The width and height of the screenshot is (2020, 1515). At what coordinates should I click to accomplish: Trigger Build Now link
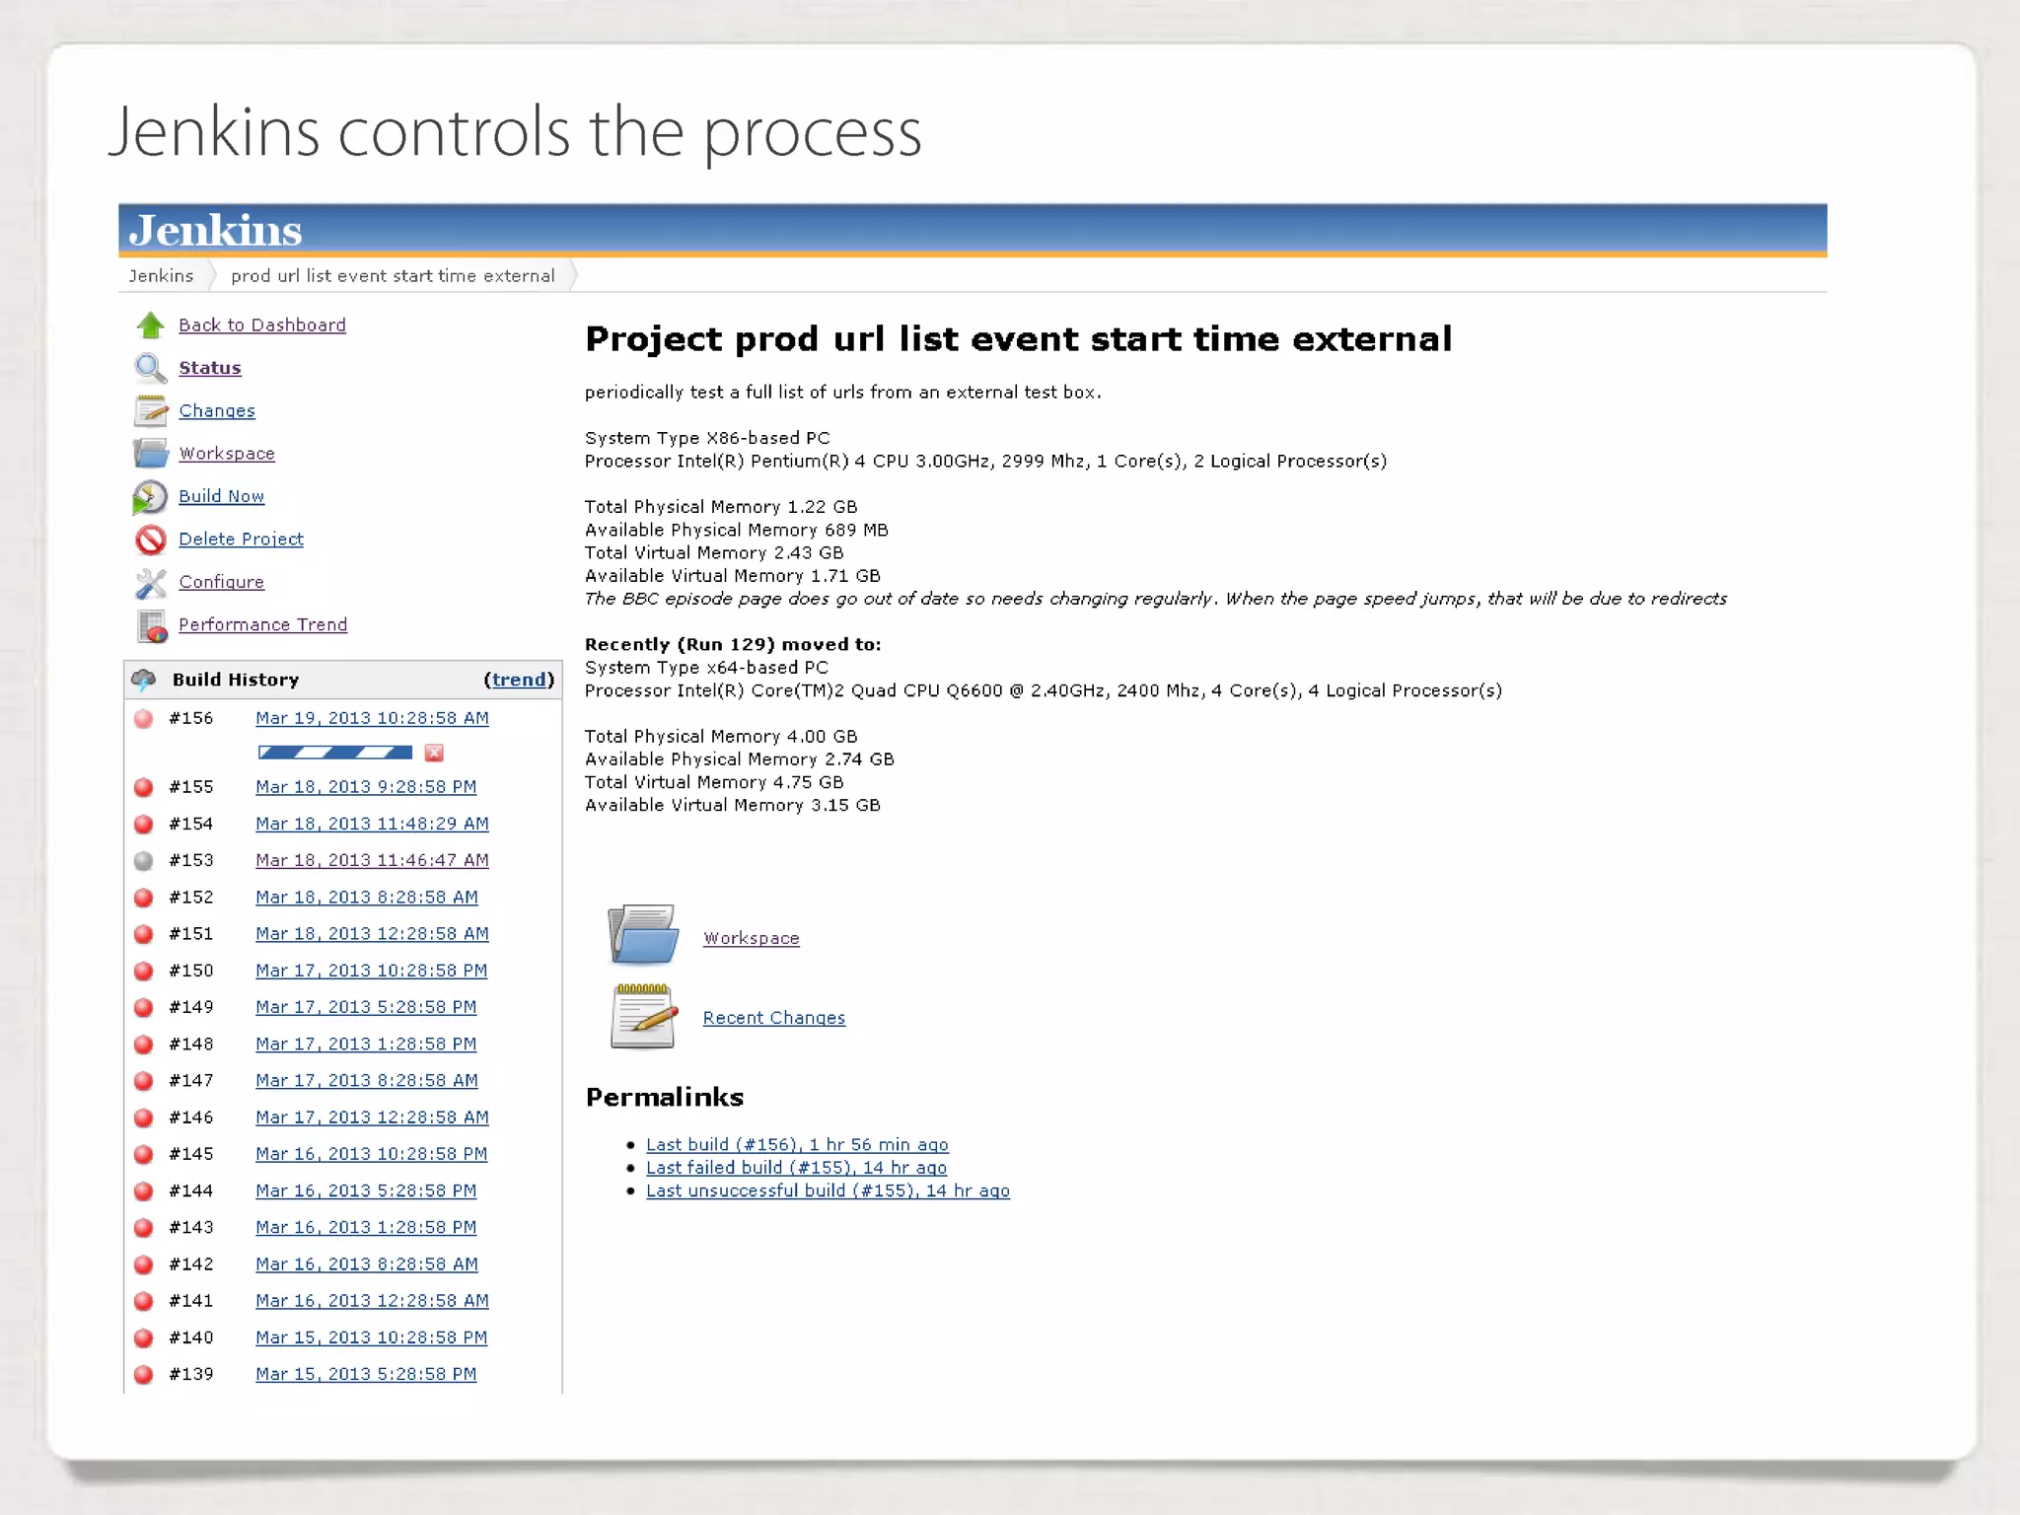[222, 496]
